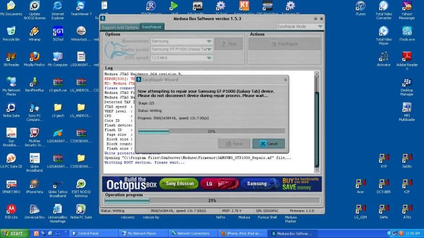Click the Log panel vertical scrollbar
This screenshot has width=424, height=238.
[x=317, y=121]
